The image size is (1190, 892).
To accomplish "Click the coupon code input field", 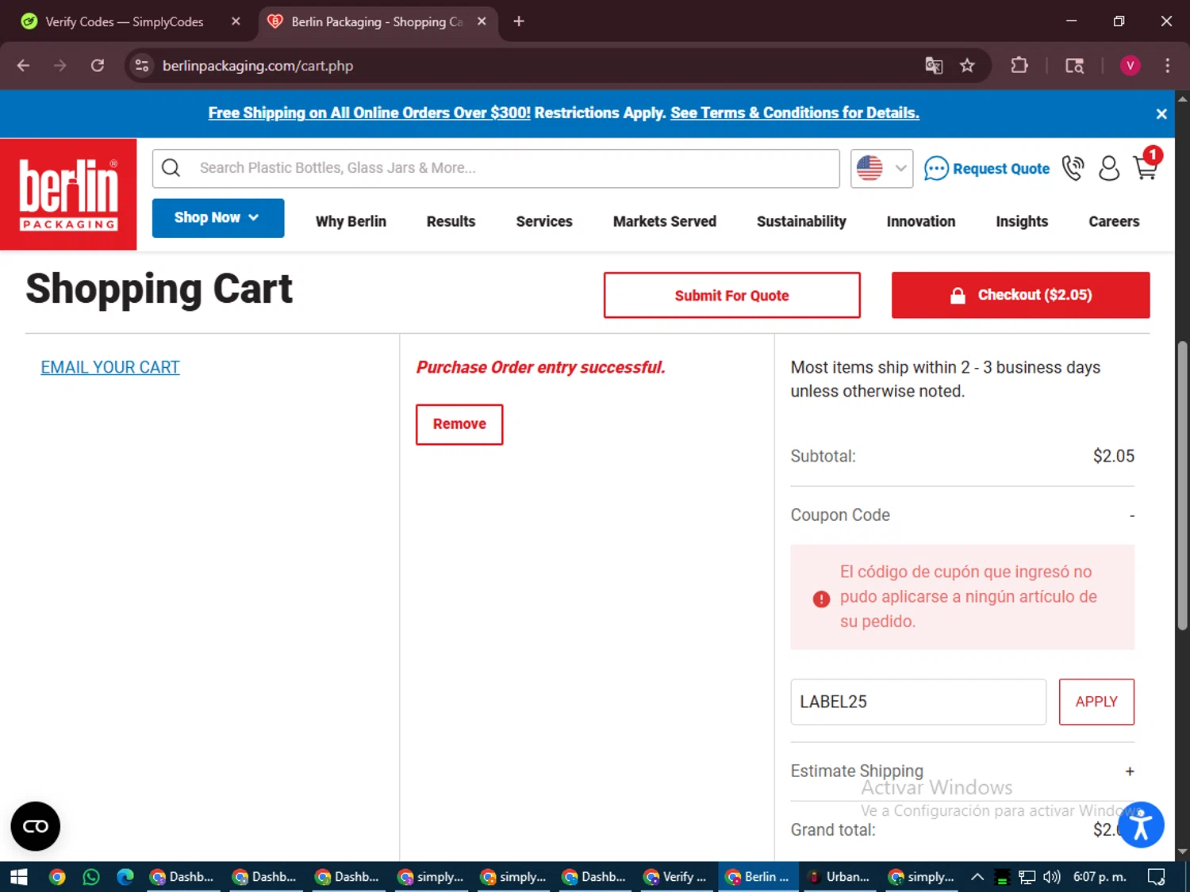I will tap(918, 702).
